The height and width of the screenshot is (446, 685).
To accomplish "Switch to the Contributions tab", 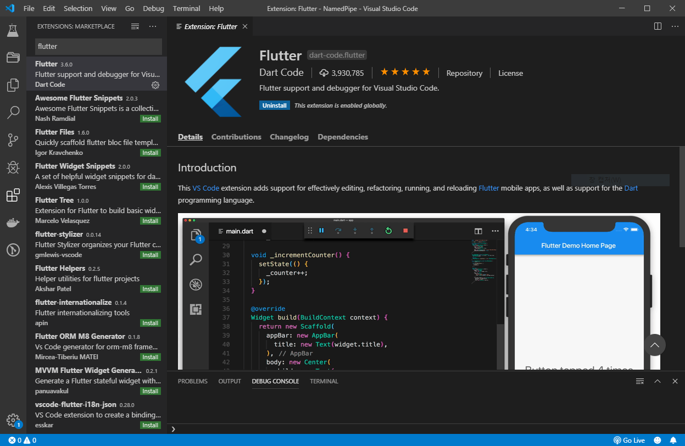I will click(236, 137).
